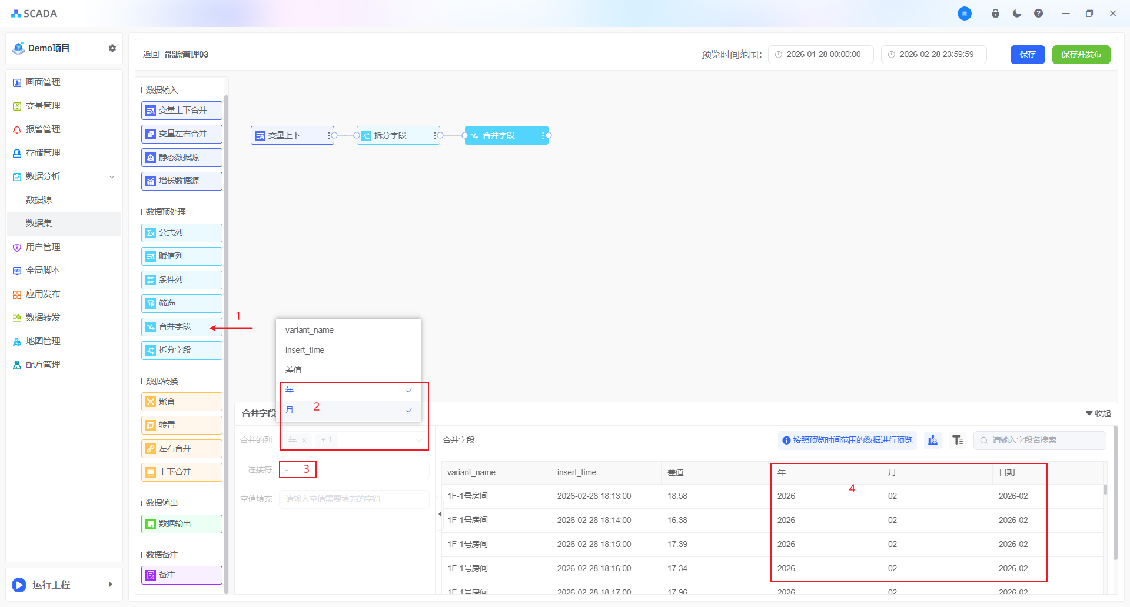Go to 数据源 submenu item

[x=39, y=200]
